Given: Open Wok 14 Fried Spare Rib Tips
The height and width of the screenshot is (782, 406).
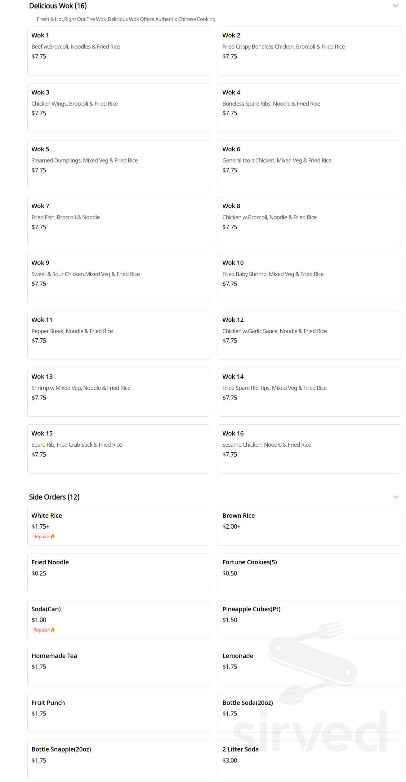Looking at the screenshot, I should tap(309, 392).
